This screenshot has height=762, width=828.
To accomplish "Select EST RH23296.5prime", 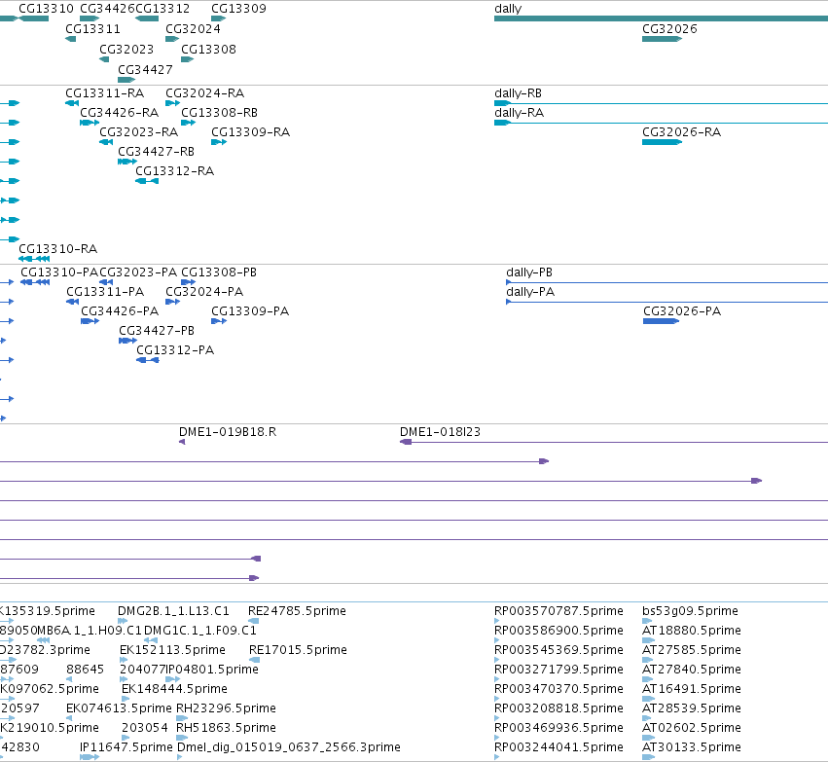I will click(226, 708).
